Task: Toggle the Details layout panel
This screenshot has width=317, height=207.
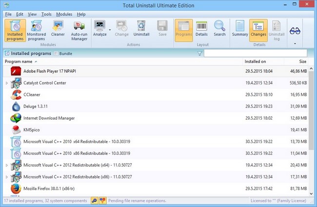Action: (201, 28)
